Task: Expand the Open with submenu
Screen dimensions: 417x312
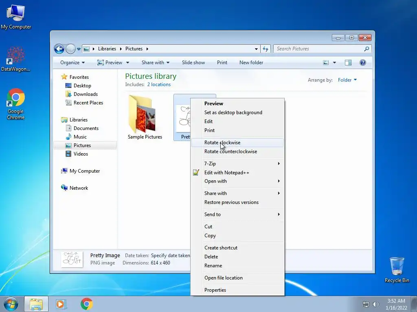Action: tap(237, 181)
